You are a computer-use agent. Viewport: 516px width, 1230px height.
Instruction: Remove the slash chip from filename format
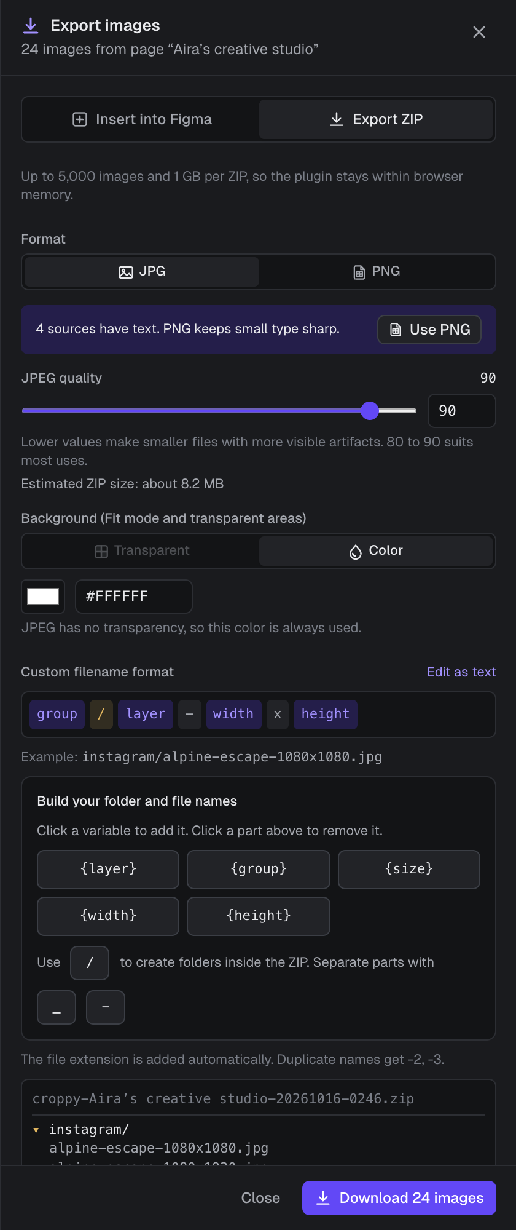101,714
